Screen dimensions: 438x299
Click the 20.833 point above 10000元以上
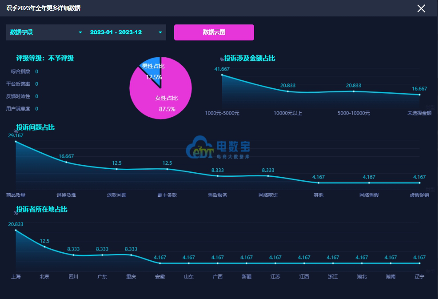pyautogui.click(x=288, y=92)
